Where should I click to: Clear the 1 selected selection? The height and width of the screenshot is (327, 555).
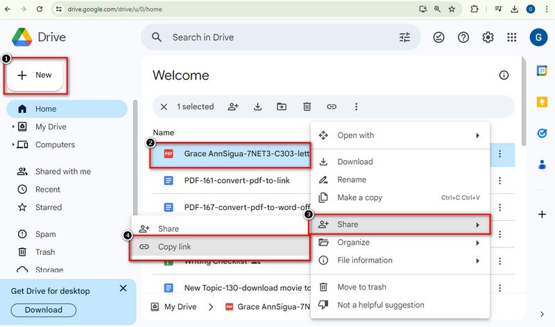(164, 107)
